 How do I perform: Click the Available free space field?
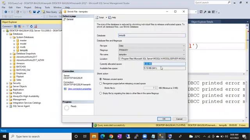tap(164, 68)
